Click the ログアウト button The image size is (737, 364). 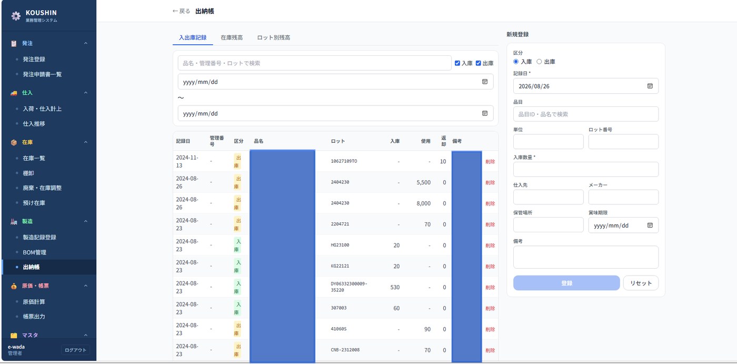76,350
